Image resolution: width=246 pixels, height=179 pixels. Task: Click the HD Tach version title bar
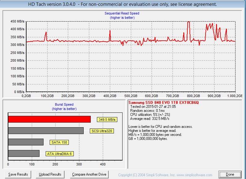pyautogui.click(x=122, y=4)
